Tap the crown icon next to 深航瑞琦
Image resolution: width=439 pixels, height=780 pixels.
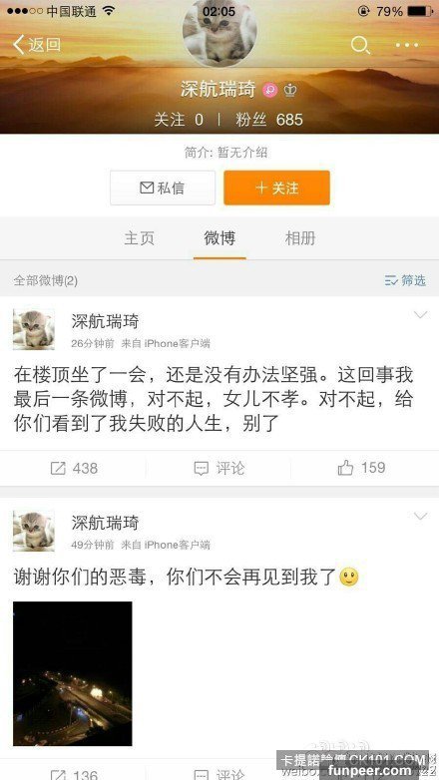290,90
